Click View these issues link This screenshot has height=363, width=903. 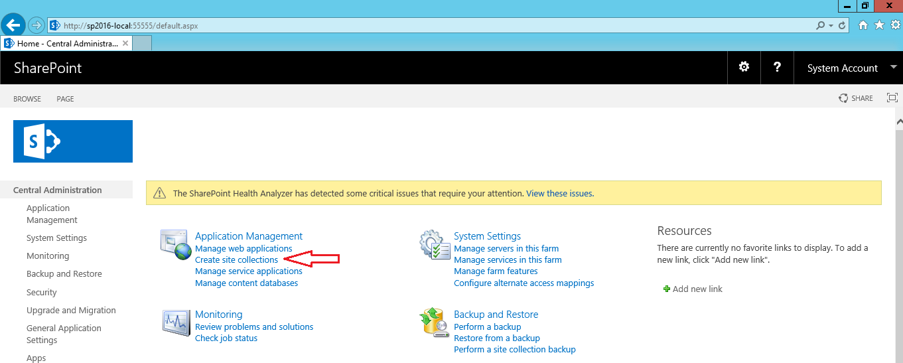tap(560, 193)
